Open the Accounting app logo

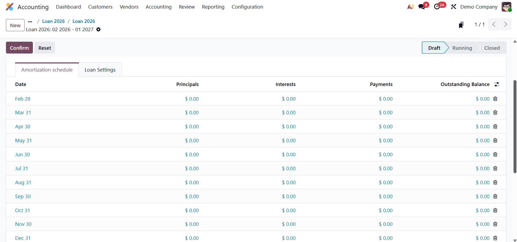pyautogui.click(x=10, y=7)
